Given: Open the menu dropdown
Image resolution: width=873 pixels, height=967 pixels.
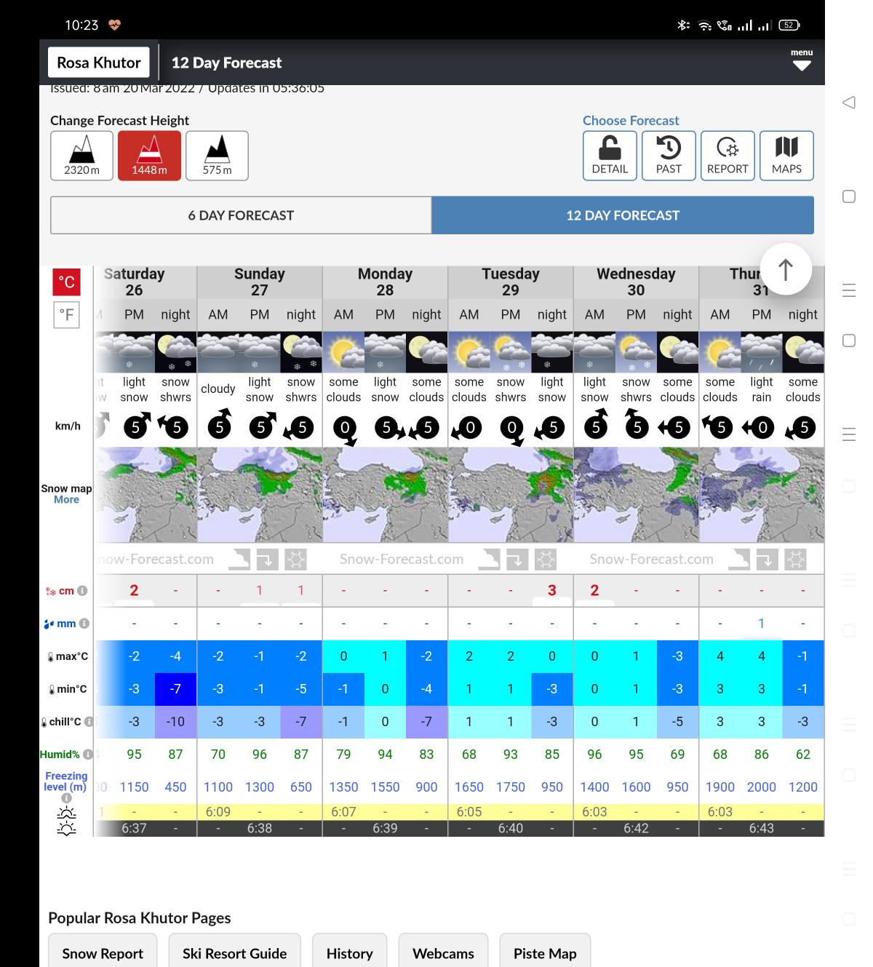Looking at the screenshot, I should point(802,60).
